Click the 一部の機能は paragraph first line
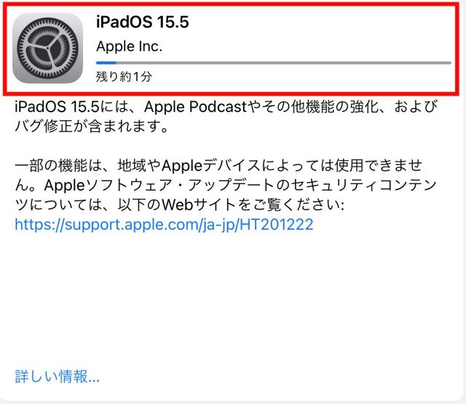The height and width of the screenshot is (404, 466). click(x=218, y=166)
